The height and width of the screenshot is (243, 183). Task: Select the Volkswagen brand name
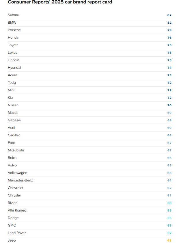[17, 173]
